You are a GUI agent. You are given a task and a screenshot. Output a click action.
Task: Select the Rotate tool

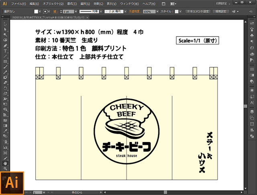pyautogui.click(x=5, y=88)
